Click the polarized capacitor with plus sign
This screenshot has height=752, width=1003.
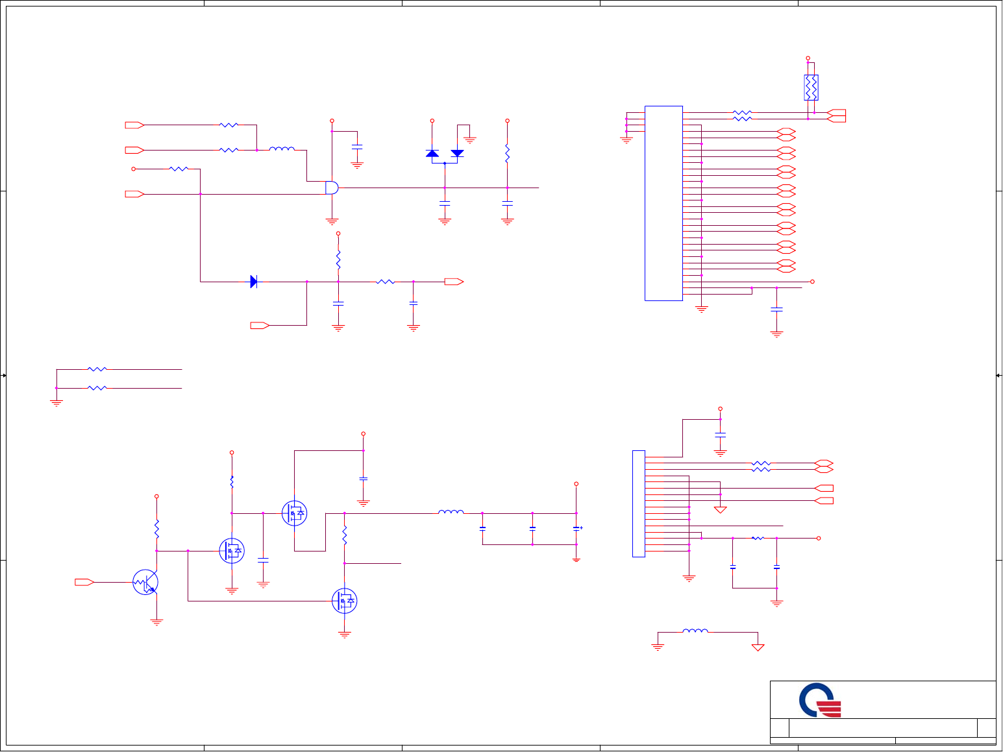click(576, 529)
